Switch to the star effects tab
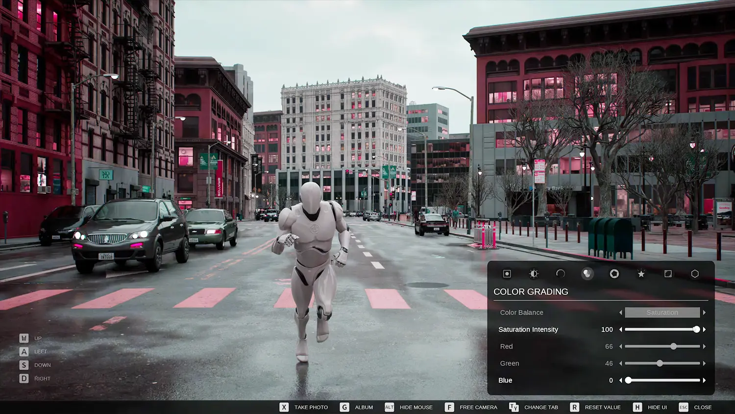Viewport: 735px width, 414px height. (x=641, y=274)
